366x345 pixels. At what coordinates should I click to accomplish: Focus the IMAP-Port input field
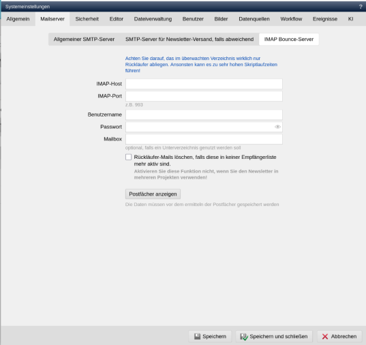(x=204, y=96)
